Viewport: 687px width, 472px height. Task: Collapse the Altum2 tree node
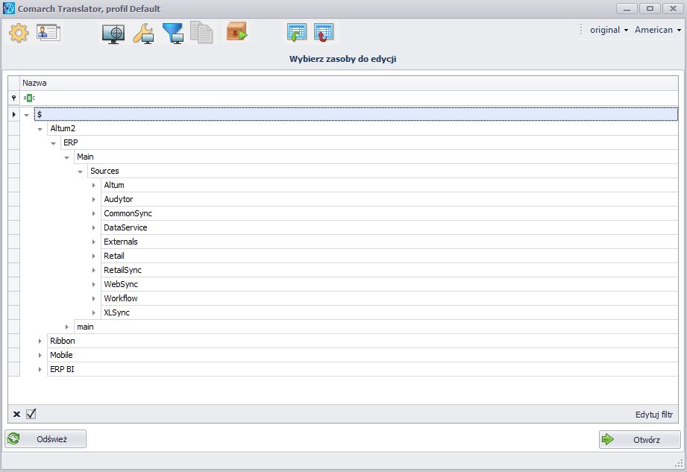point(40,129)
